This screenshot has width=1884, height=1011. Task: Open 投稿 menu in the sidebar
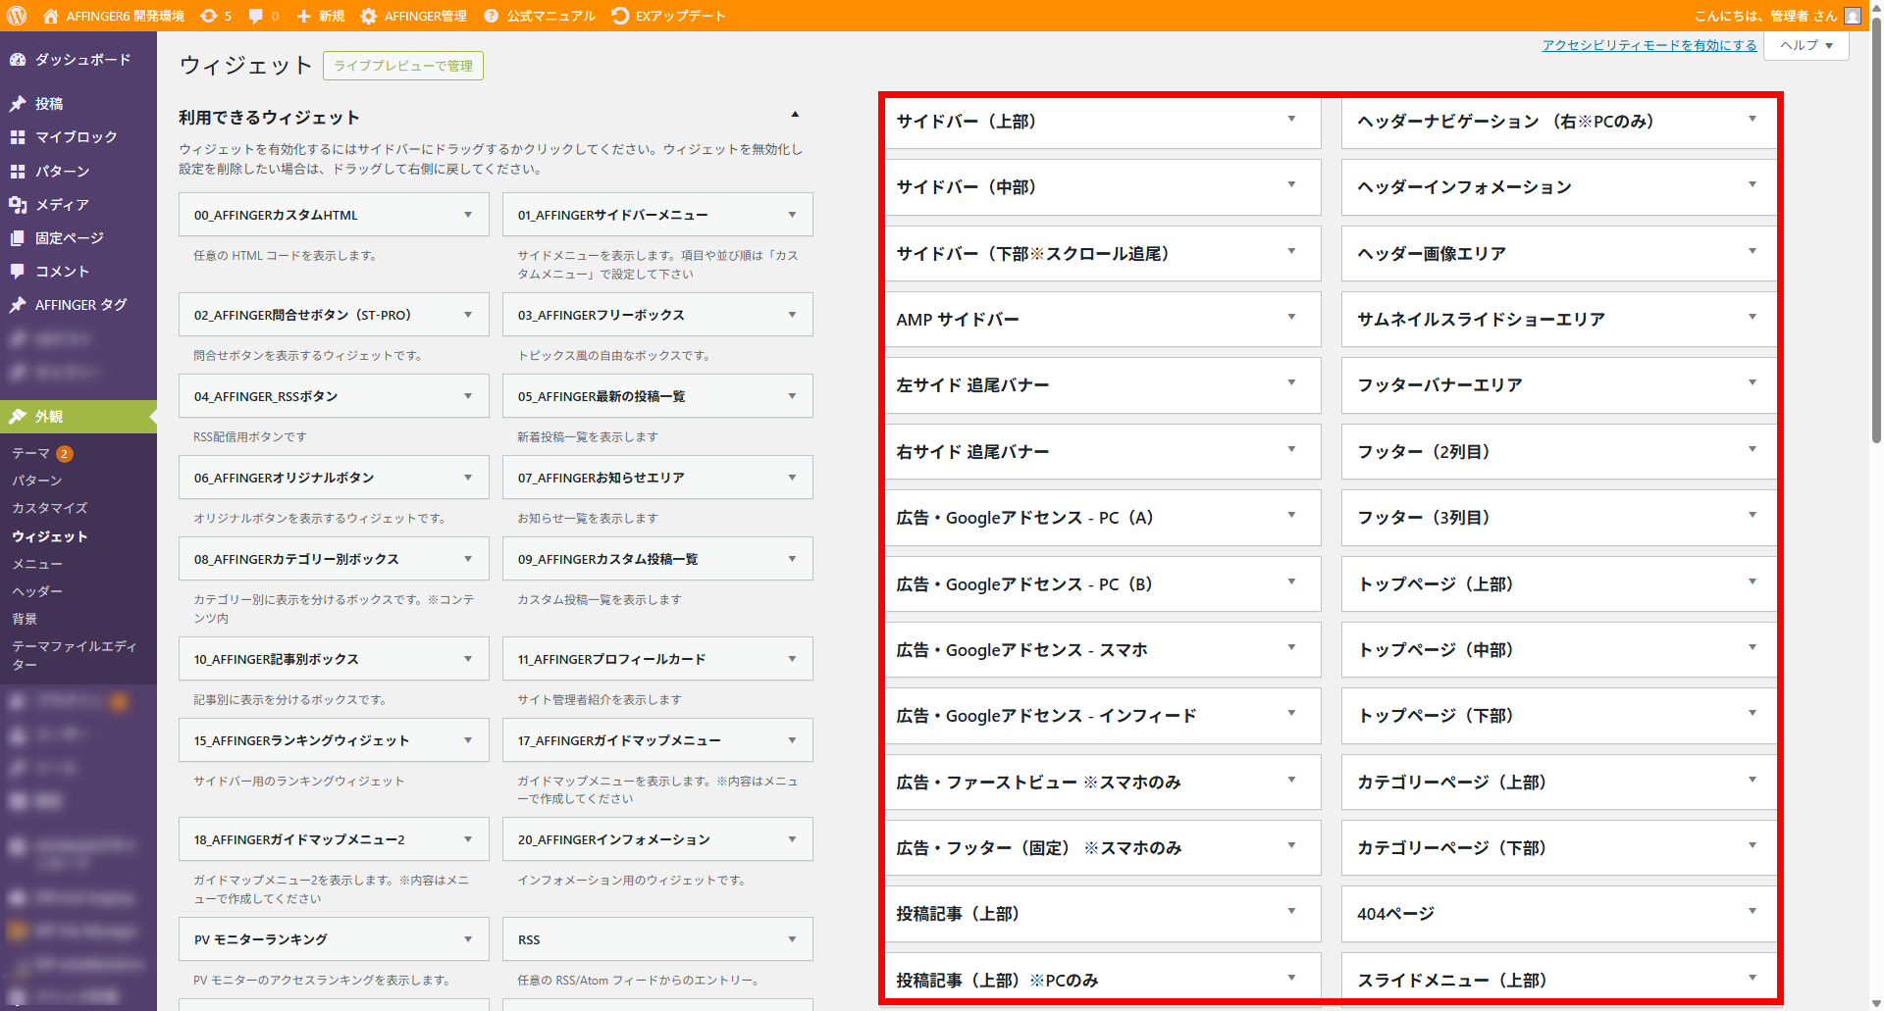tap(78, 104)
